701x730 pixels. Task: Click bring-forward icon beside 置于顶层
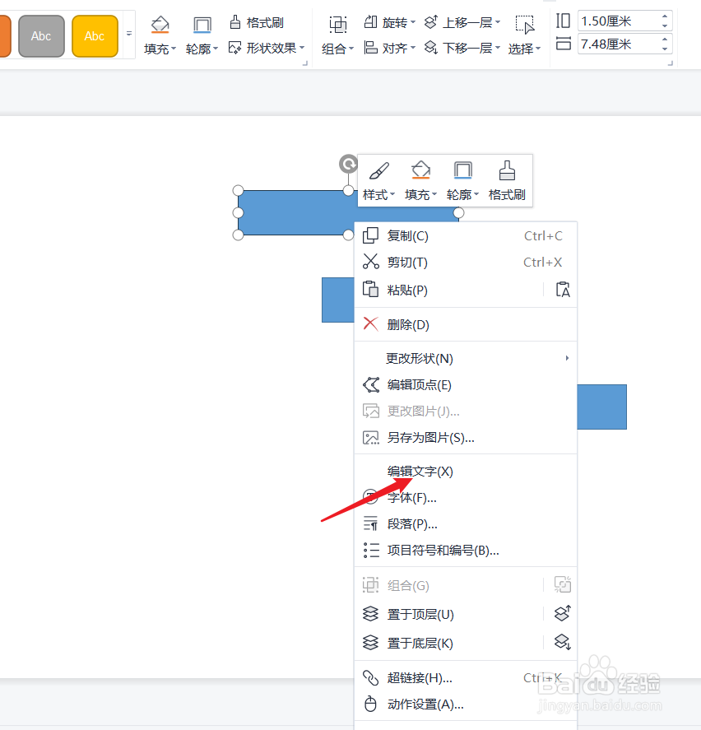click(x=562, y=613)
